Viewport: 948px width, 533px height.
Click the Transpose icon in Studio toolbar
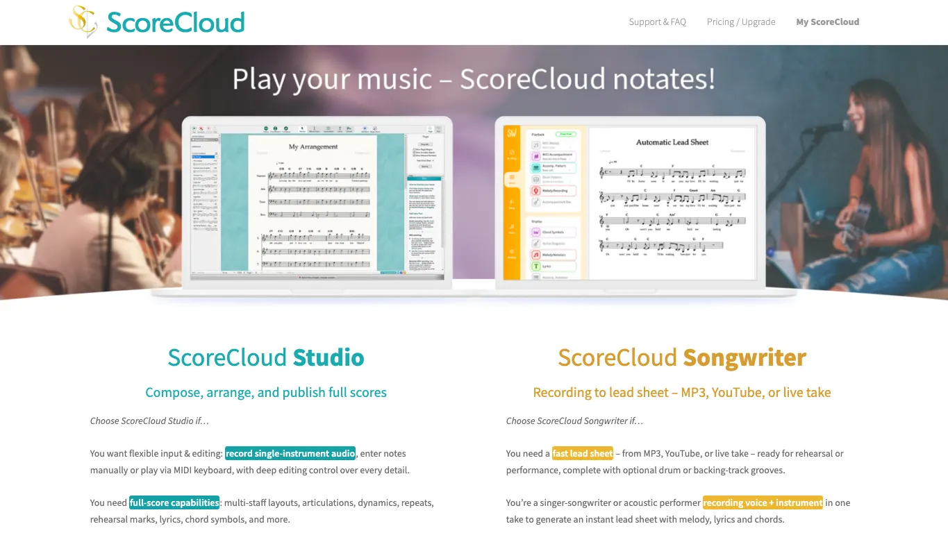point(285,129)
